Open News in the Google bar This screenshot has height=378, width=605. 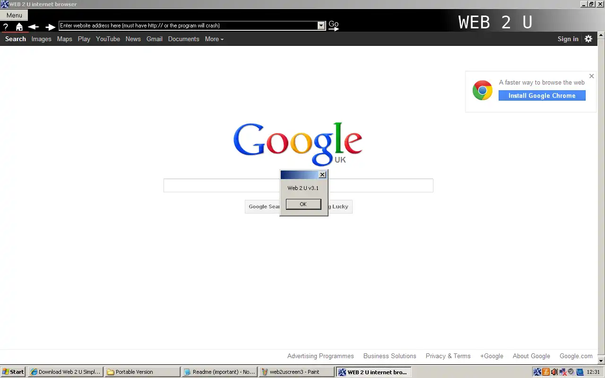(x=133, y=39)
